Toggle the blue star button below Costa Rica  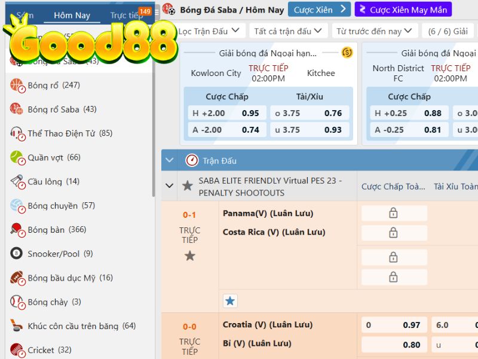[230, 301]
